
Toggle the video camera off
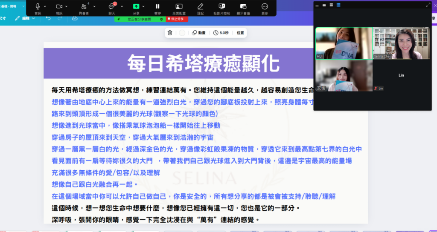pos(59,6)
